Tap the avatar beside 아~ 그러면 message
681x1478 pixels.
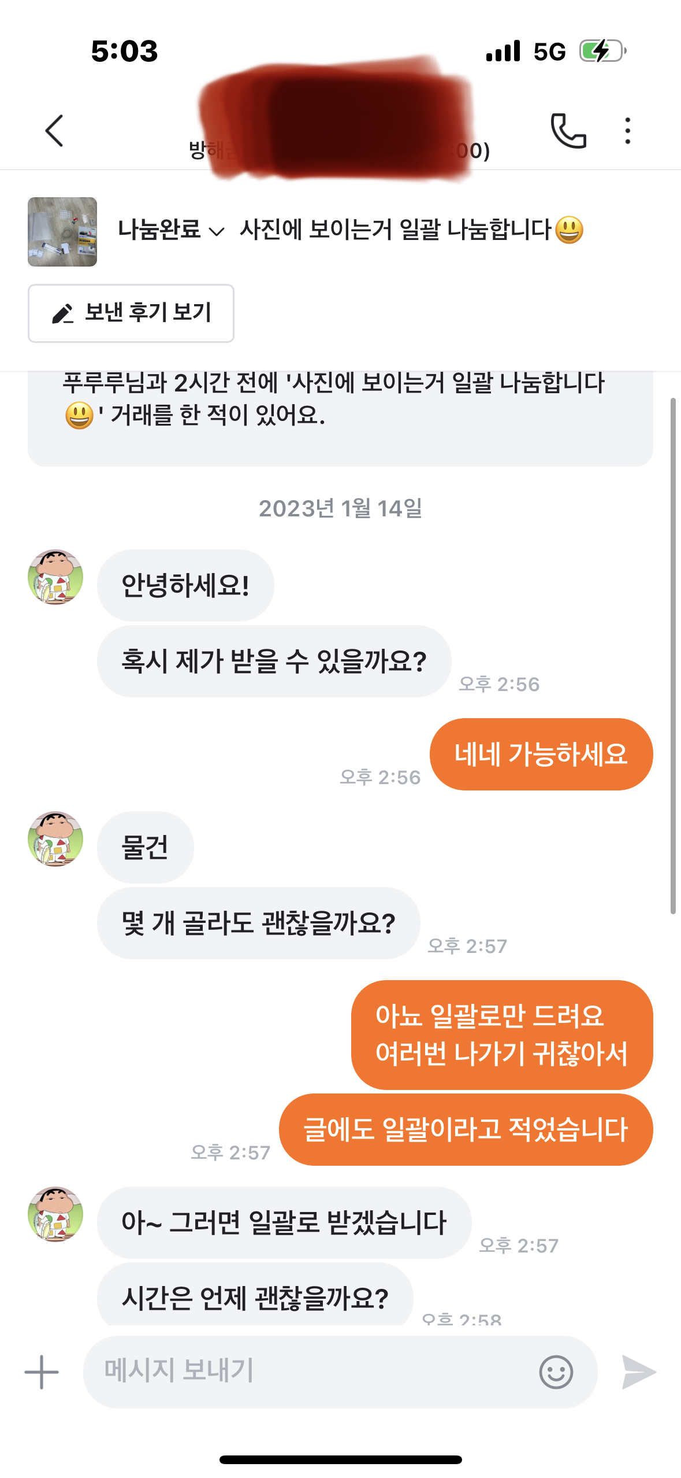click(55, 1214)
